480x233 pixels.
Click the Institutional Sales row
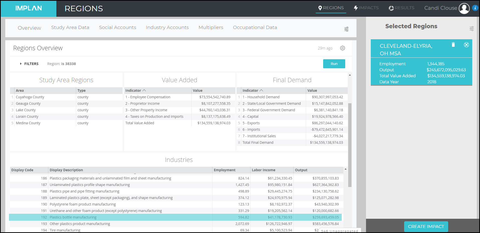tap(292, 136)
